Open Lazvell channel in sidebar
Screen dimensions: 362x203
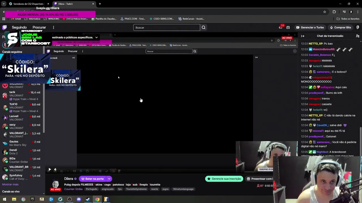coord(23,118)
